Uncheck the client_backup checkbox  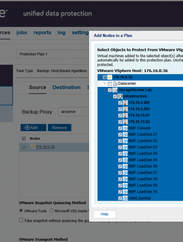pos(120,198)
